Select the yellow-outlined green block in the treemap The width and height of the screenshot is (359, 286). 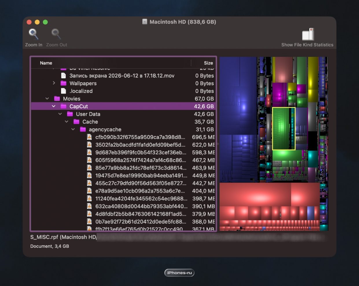pyautogui.click(x=283, y=129)
